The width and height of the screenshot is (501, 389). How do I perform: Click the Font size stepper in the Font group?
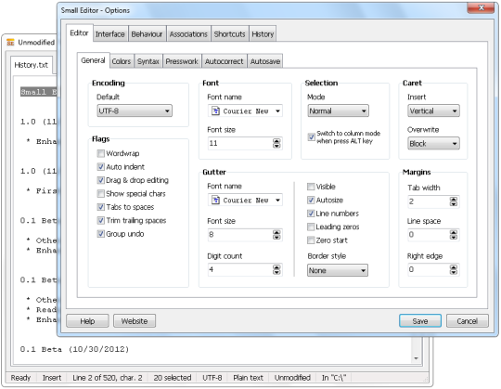coord(276,144)
